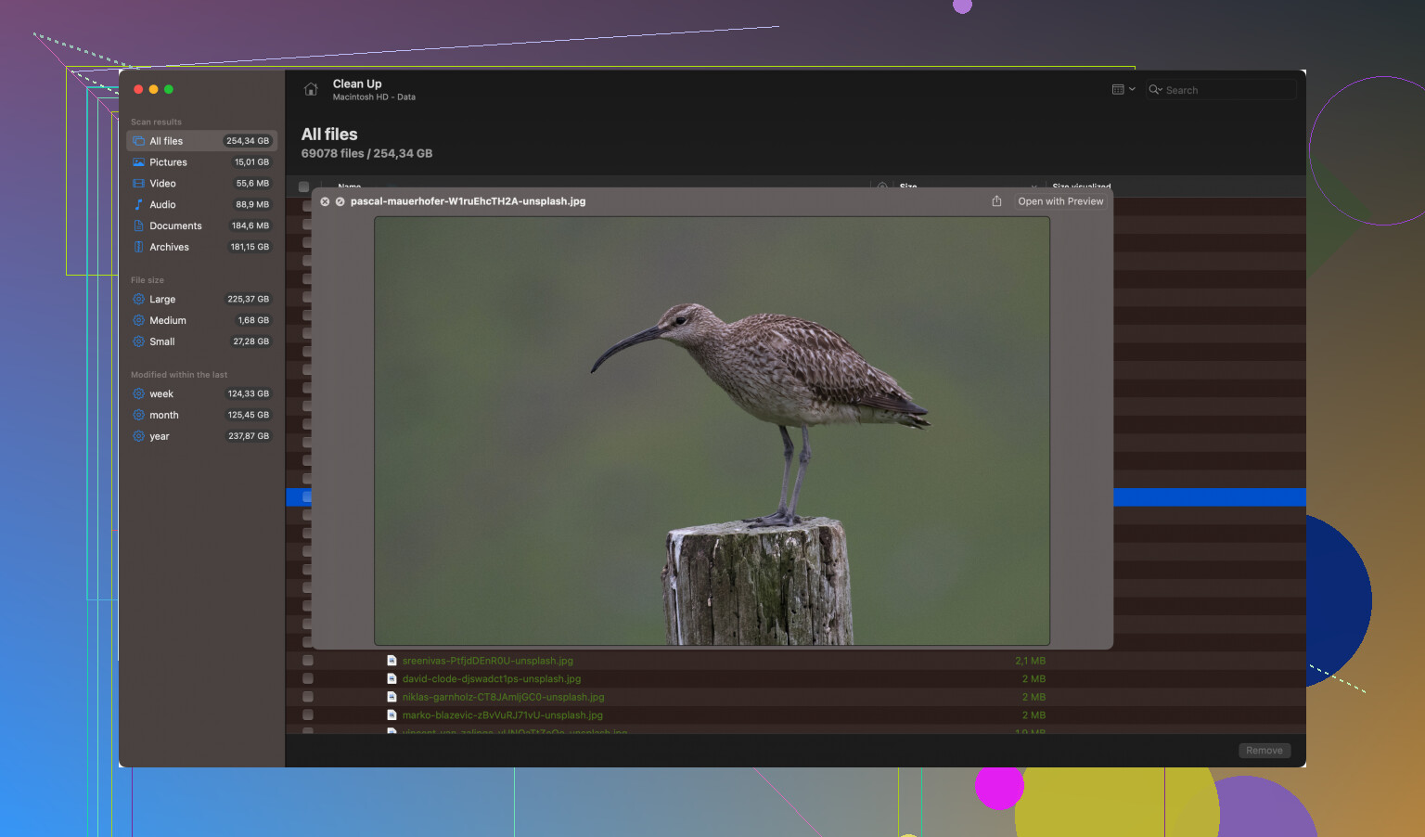Image resolution: width=1425 pixels, height=837 pixels.
Task: Check the david-clode-djswadct1ps-unsplash.jpg row checkbox
Action: pos(307,679)
